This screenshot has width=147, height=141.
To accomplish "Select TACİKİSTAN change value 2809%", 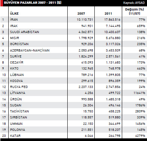I will pos(140,111).
